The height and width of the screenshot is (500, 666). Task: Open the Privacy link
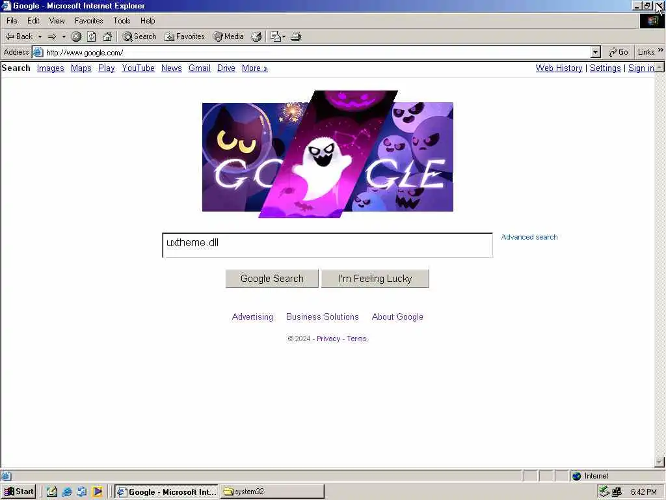coord(328,339)
